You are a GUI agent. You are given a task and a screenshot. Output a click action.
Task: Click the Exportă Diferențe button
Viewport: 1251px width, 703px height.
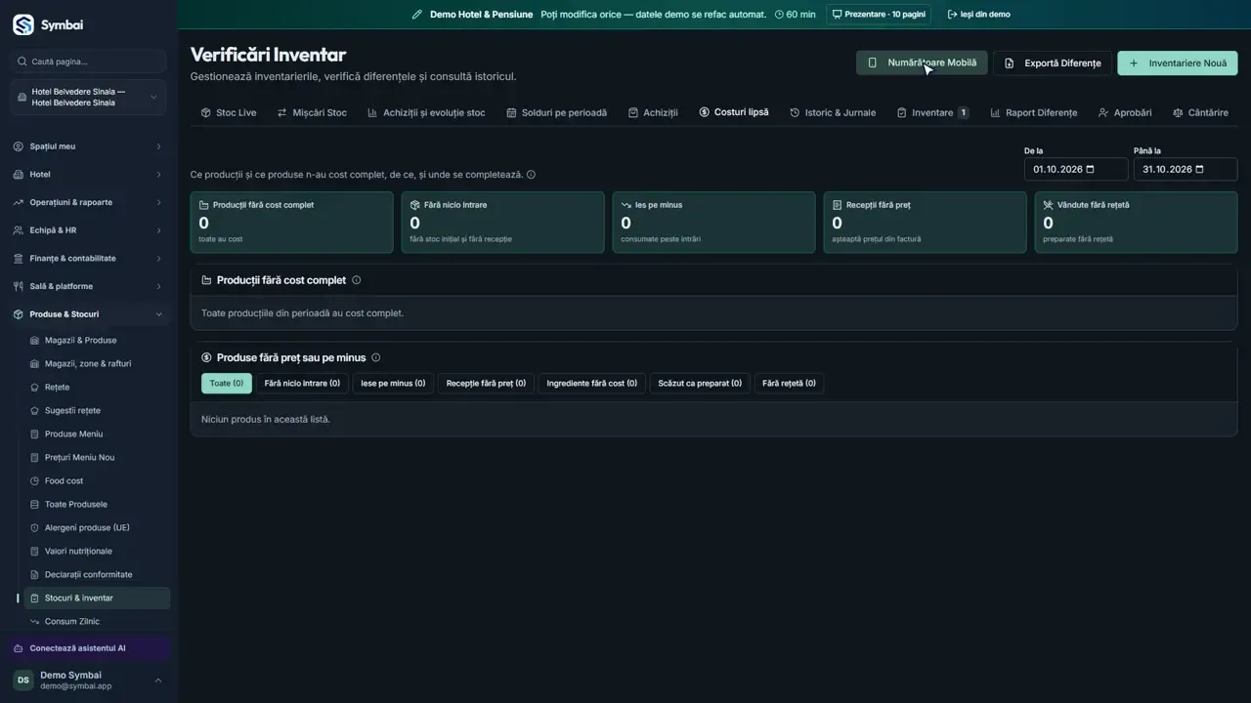pos(1053,63)
